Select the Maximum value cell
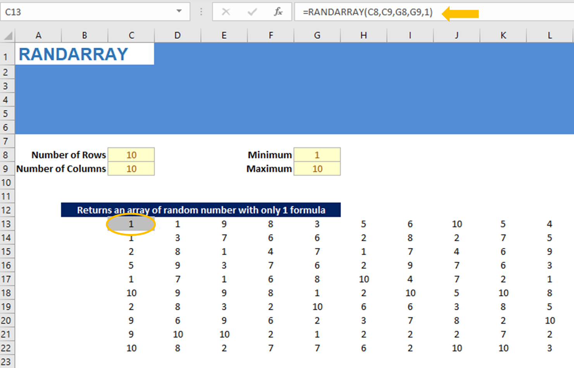This screenshot has width=574, height=368. point(317,169)
